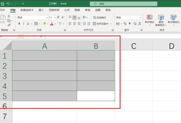
Task: Toggle Italic formatting
Action: click(24, 24)
